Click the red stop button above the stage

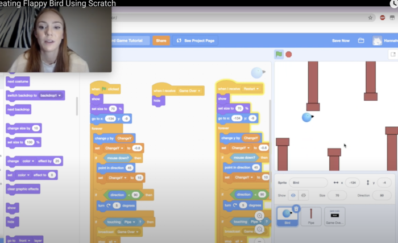tap(289, 55)
